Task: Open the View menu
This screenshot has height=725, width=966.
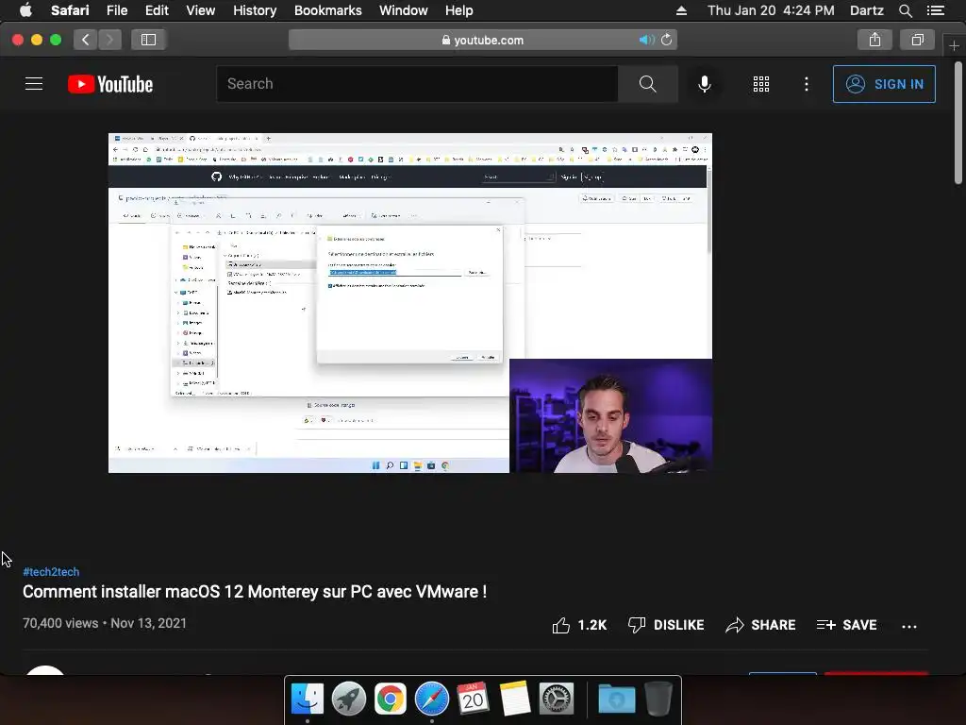Action: point(200,10)
